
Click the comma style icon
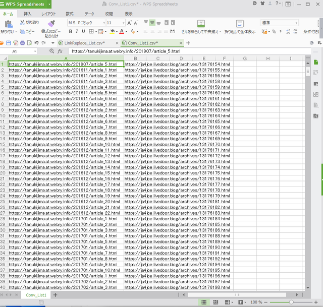pos(281,31)
